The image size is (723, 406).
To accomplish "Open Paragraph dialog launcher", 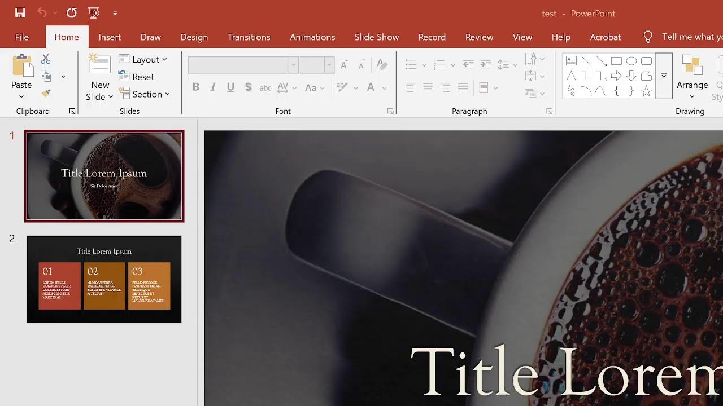I will [x=549, y=112].
